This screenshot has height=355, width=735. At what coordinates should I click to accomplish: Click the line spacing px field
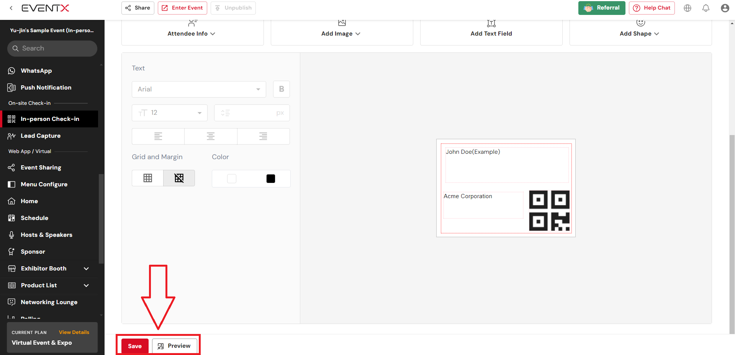click(x=252, y=113)
